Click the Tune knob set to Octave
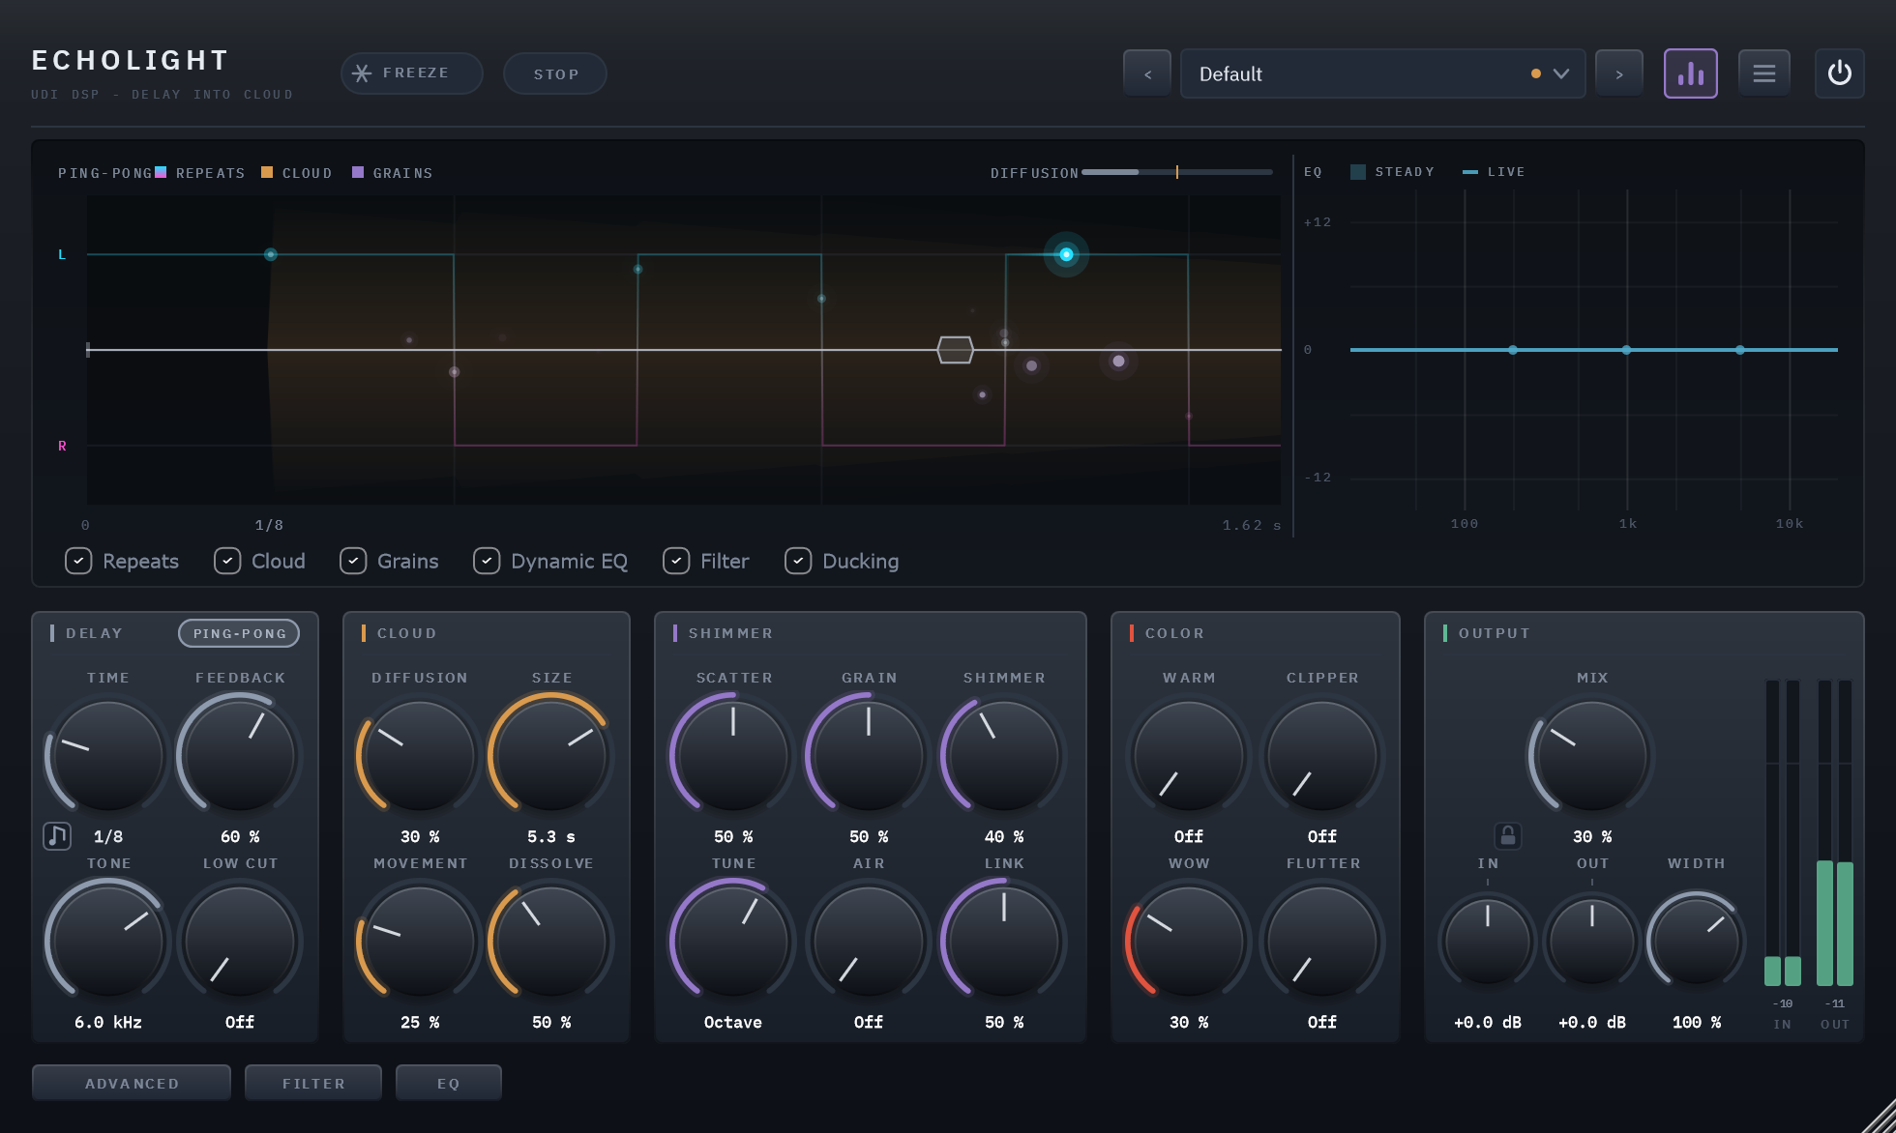The height and width of the screenshot is (1133, 1896). tap(733, 941)
